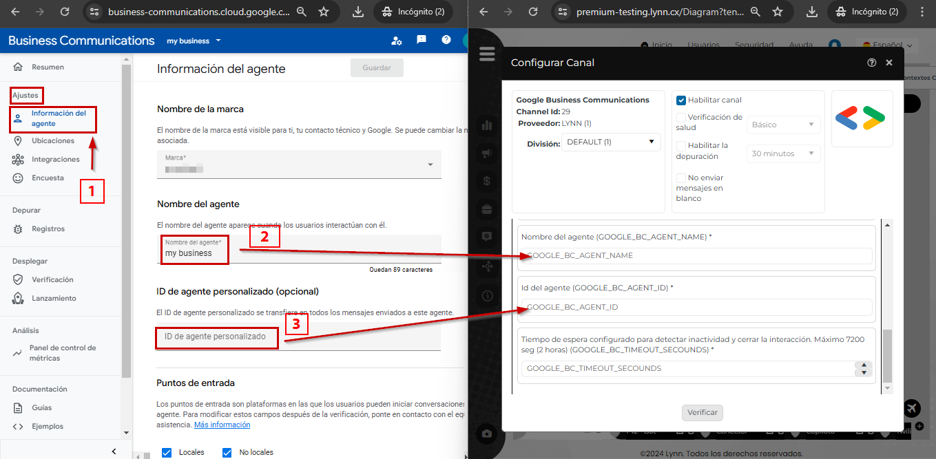
Task: Open Encuesta in the left navigation
Action: (x=48, y=178)
